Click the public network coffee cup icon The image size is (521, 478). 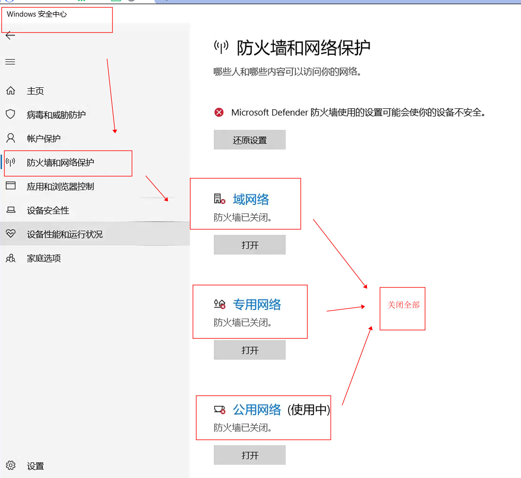[220, 410]
